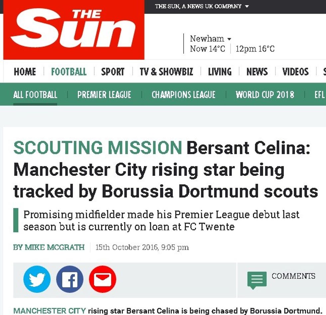
Task: Share the article on Twitter
Action: pyautogui.click(x=37, y=279)
